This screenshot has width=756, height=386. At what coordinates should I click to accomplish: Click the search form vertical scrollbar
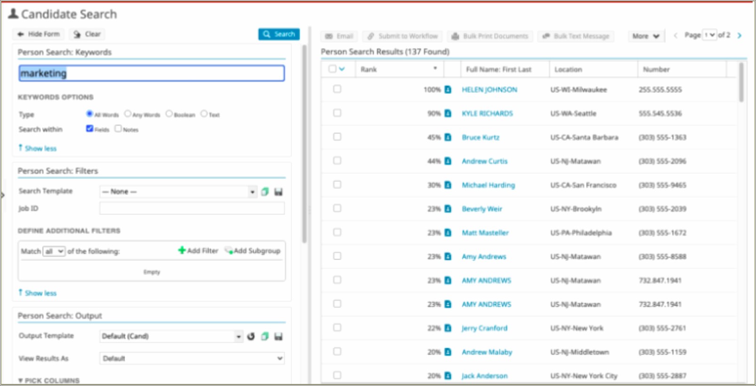(x=305, y=144)
